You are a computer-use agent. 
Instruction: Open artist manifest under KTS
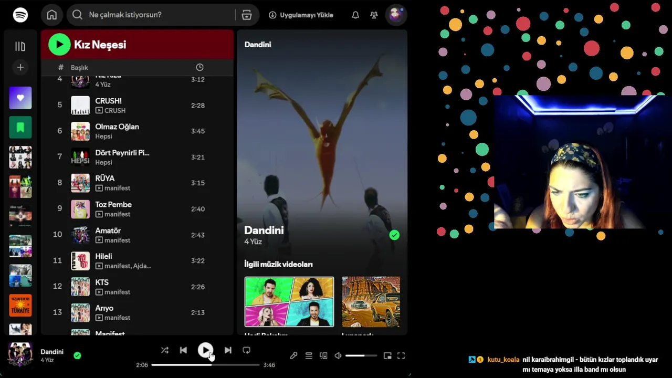click(117, 292)
